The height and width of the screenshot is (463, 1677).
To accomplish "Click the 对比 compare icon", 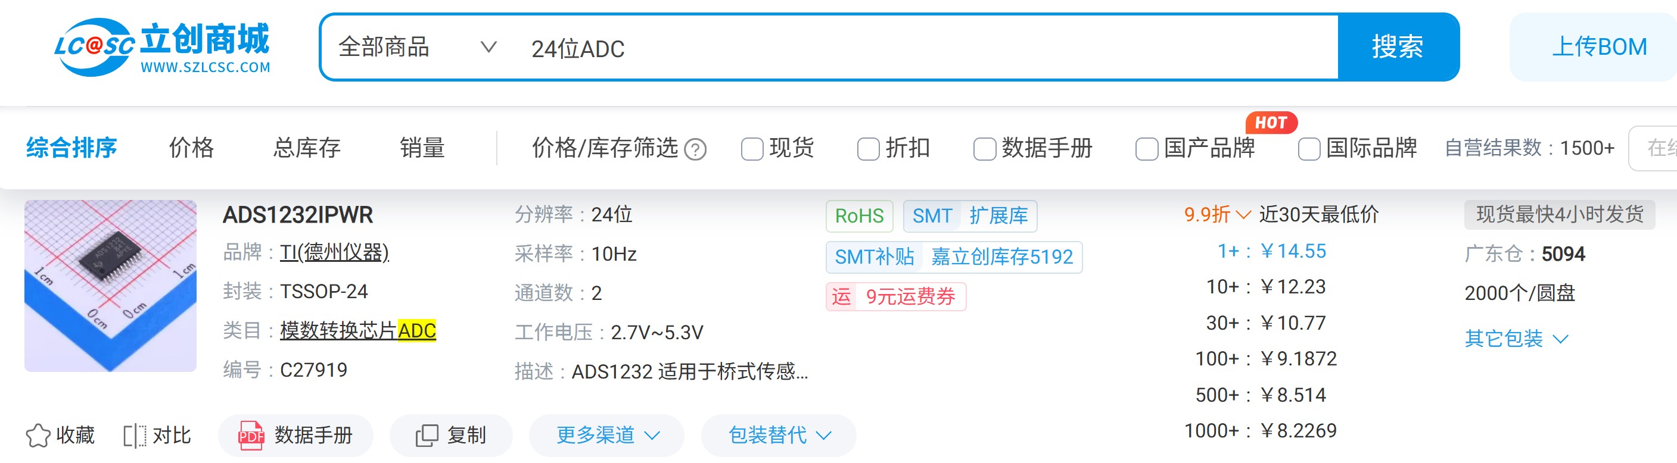I will click(136, 436).
